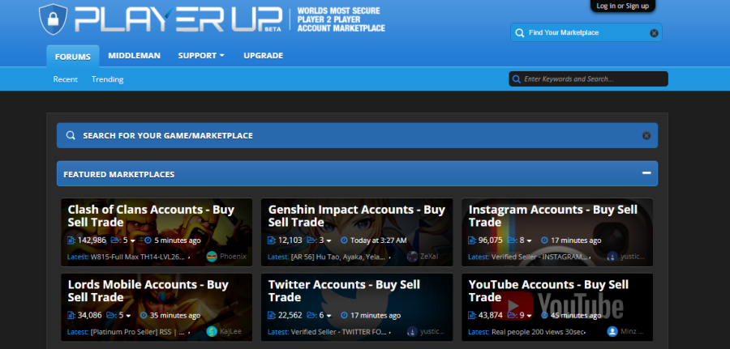
Task: Expand subforums dropdown on Lords Mobile card
Action: point(128,316)
